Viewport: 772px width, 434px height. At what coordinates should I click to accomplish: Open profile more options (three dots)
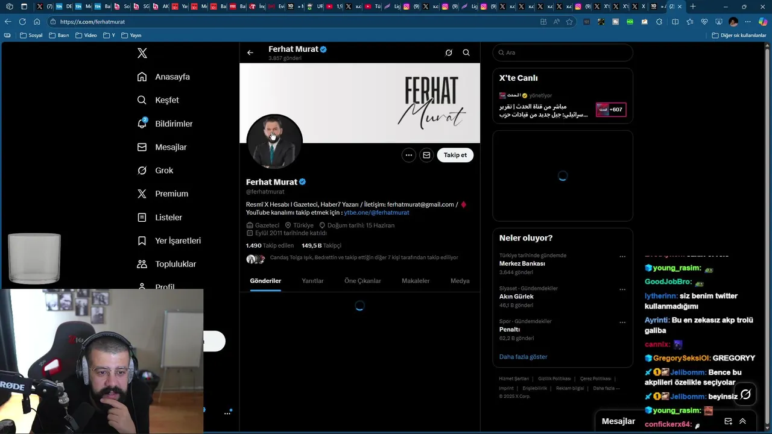click(x=409, y=155)
